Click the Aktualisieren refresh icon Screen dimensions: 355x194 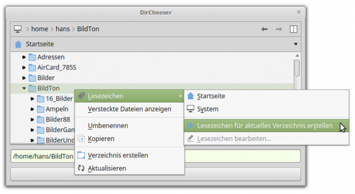click(81, 168)
